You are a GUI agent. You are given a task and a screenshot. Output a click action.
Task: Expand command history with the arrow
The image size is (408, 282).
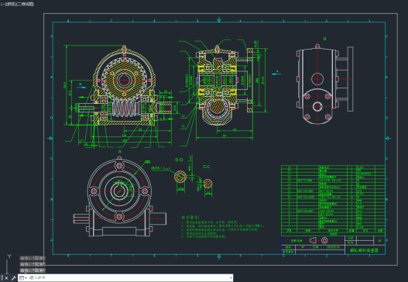coord(231,278)
